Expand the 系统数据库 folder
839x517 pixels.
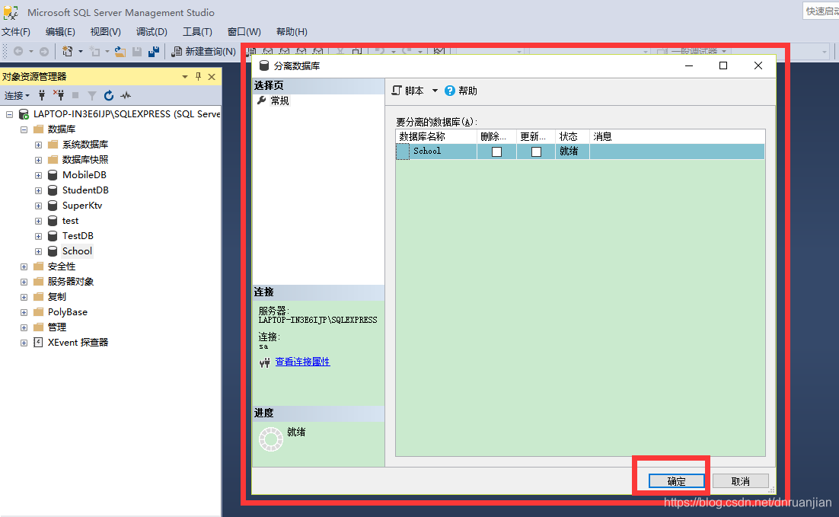tap(38, 145)
